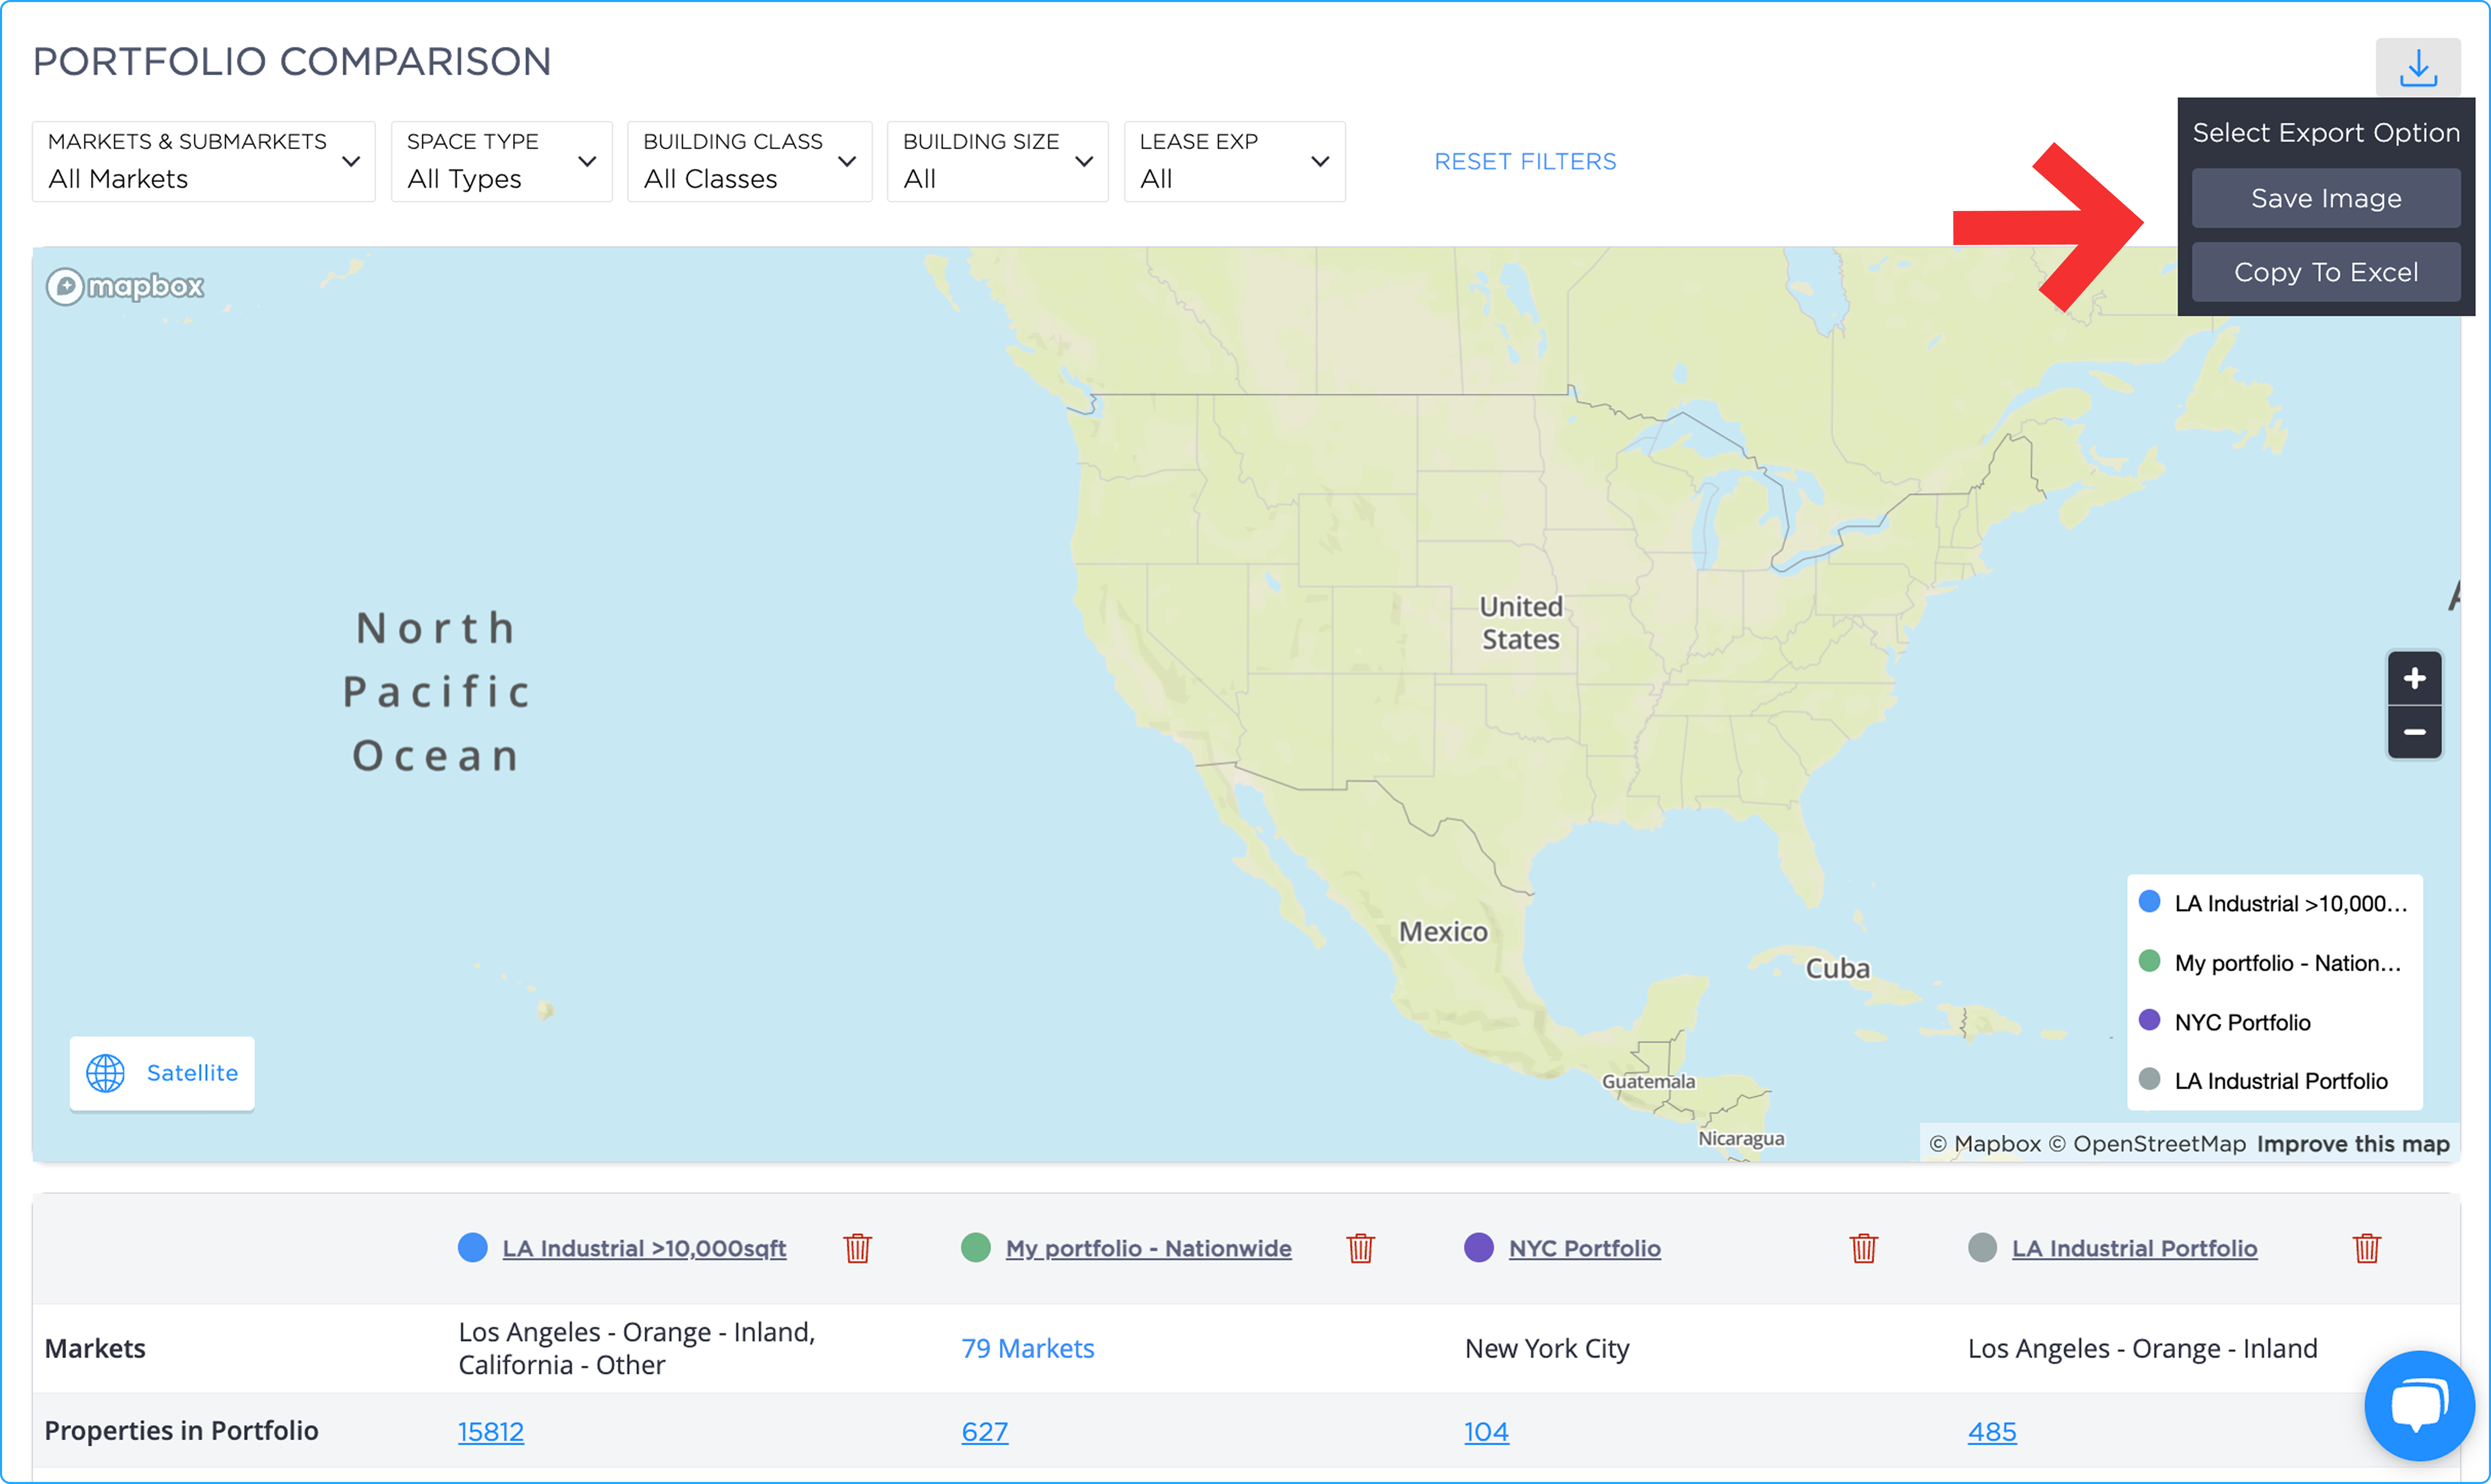Image resolution: width=2491 pixels, height=1484 pixels.
Task: Expand the Lease Exp filter
Action: pyautogui.click(x=1235, y=161)
